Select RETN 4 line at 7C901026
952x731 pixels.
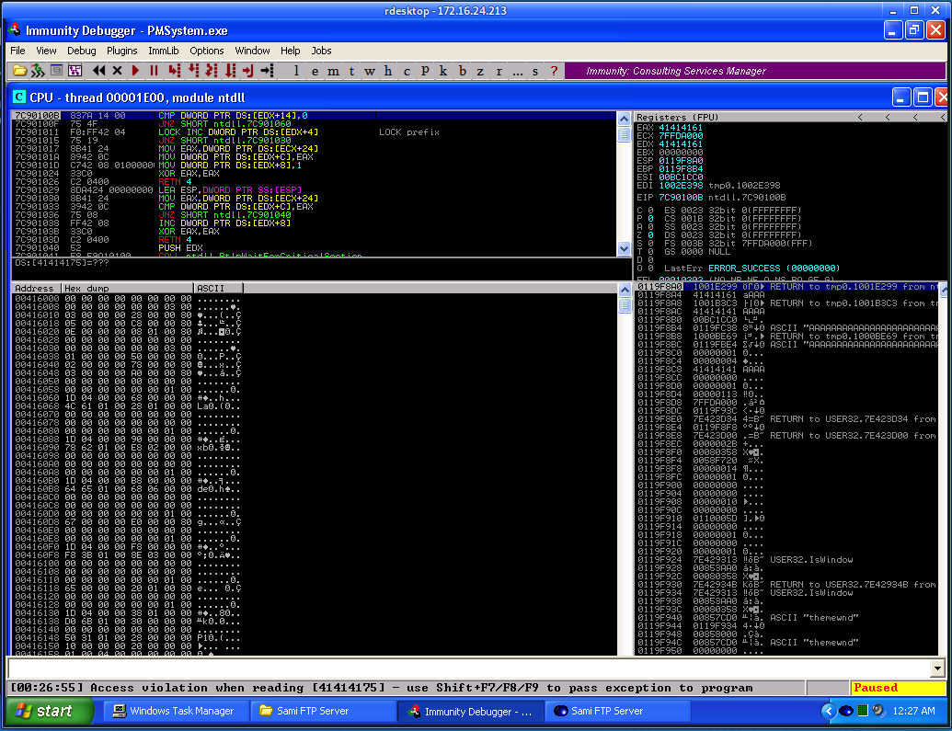(x=314, y=181)
